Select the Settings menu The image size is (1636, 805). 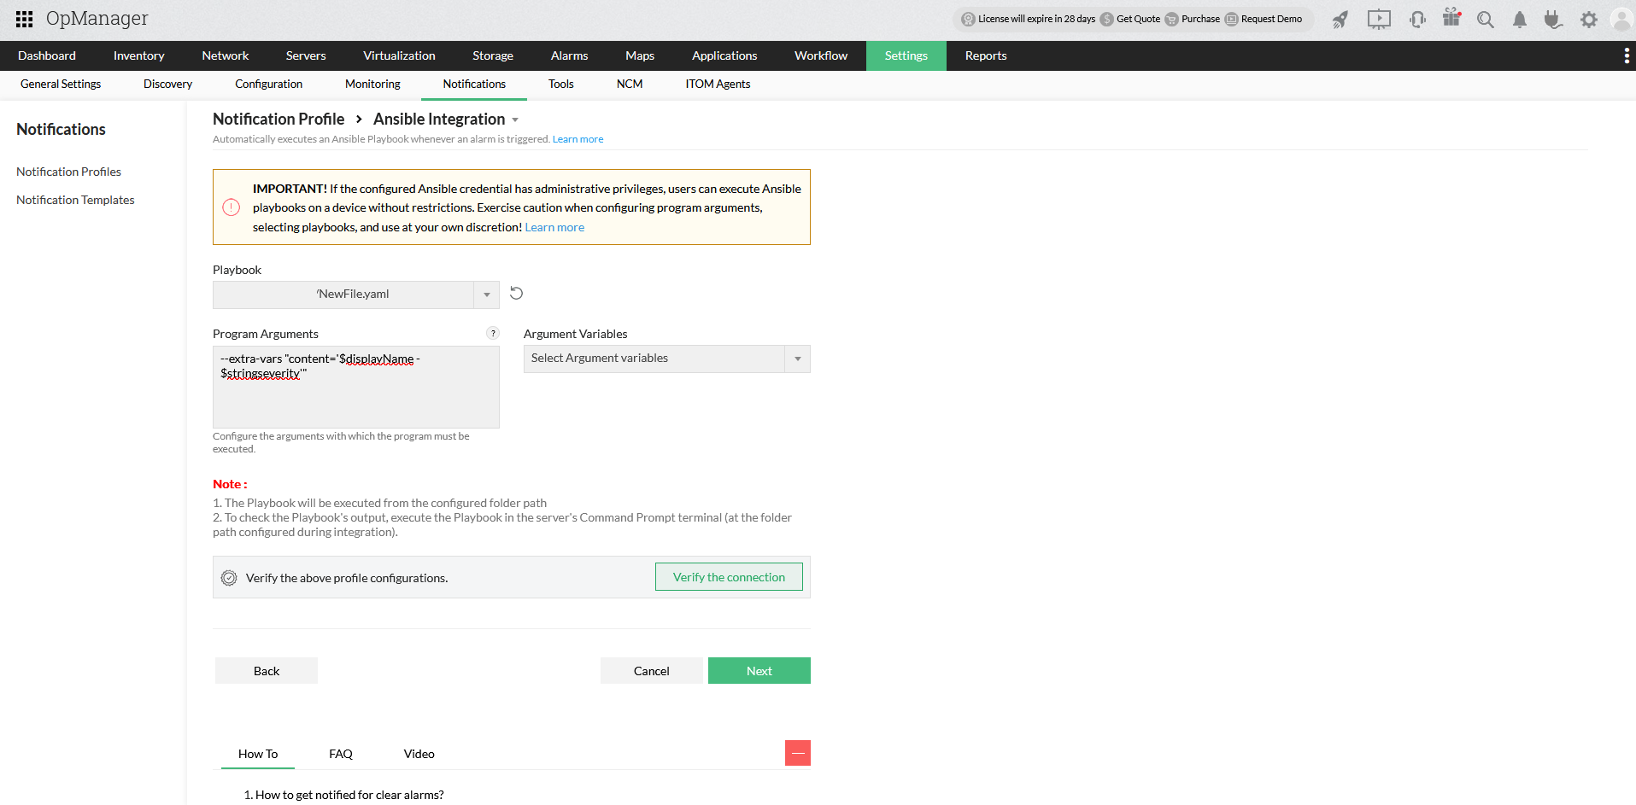(x=906, y=55)
